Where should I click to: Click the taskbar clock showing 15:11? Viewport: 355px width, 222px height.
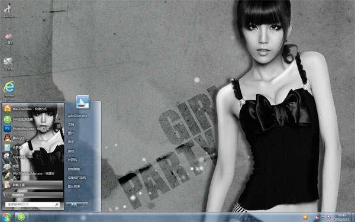pyautogui.click(x=342, y=217)
